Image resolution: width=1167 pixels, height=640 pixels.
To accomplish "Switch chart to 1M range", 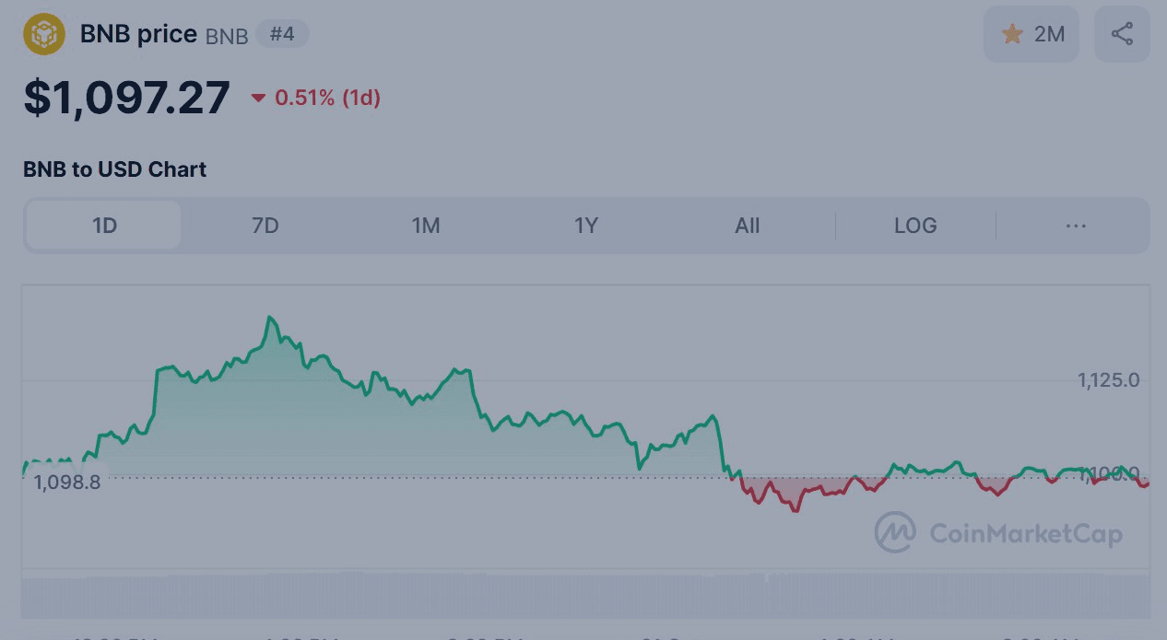I will point(426,226).
